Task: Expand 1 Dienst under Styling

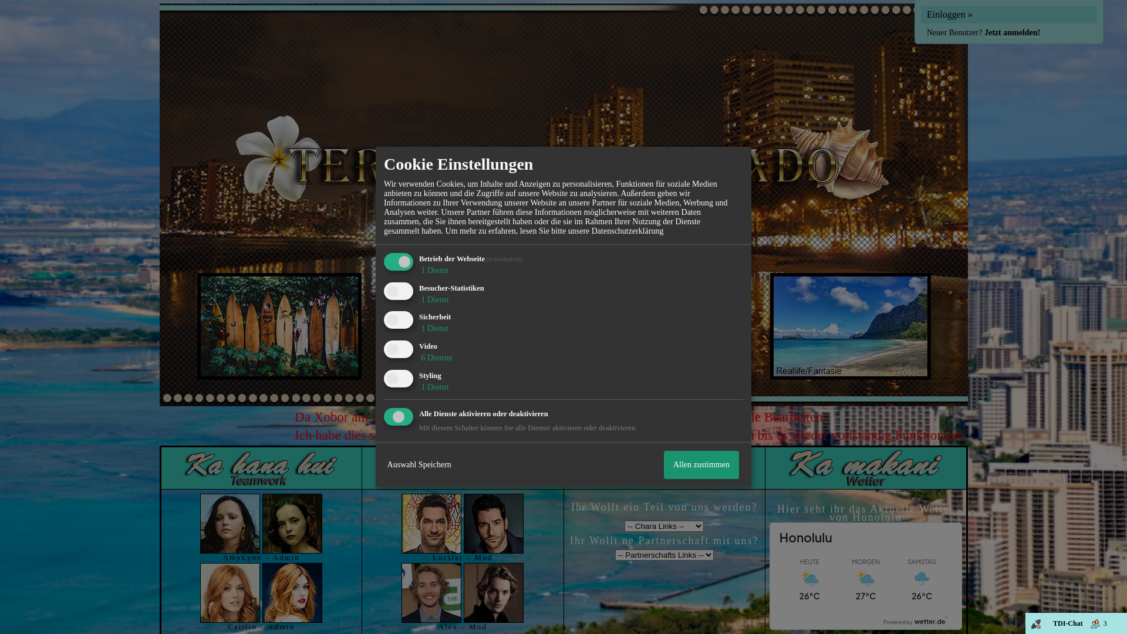Action: pyautogui.click(x=434, y=387)
